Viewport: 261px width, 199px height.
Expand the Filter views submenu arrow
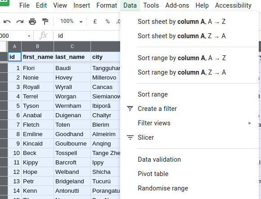[249, 123]
